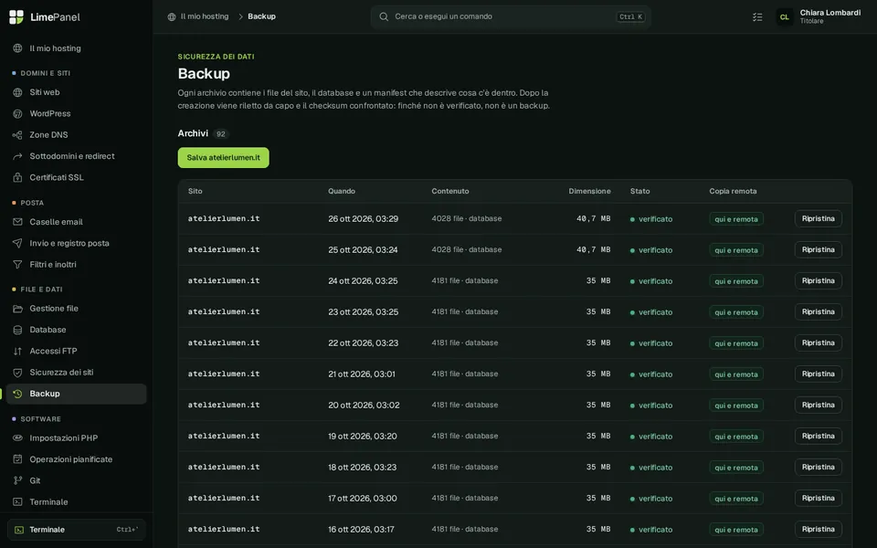This screenshot has width=877, height=548.
Task: Click the Impostazioni PHP icon
Action: 18,437
